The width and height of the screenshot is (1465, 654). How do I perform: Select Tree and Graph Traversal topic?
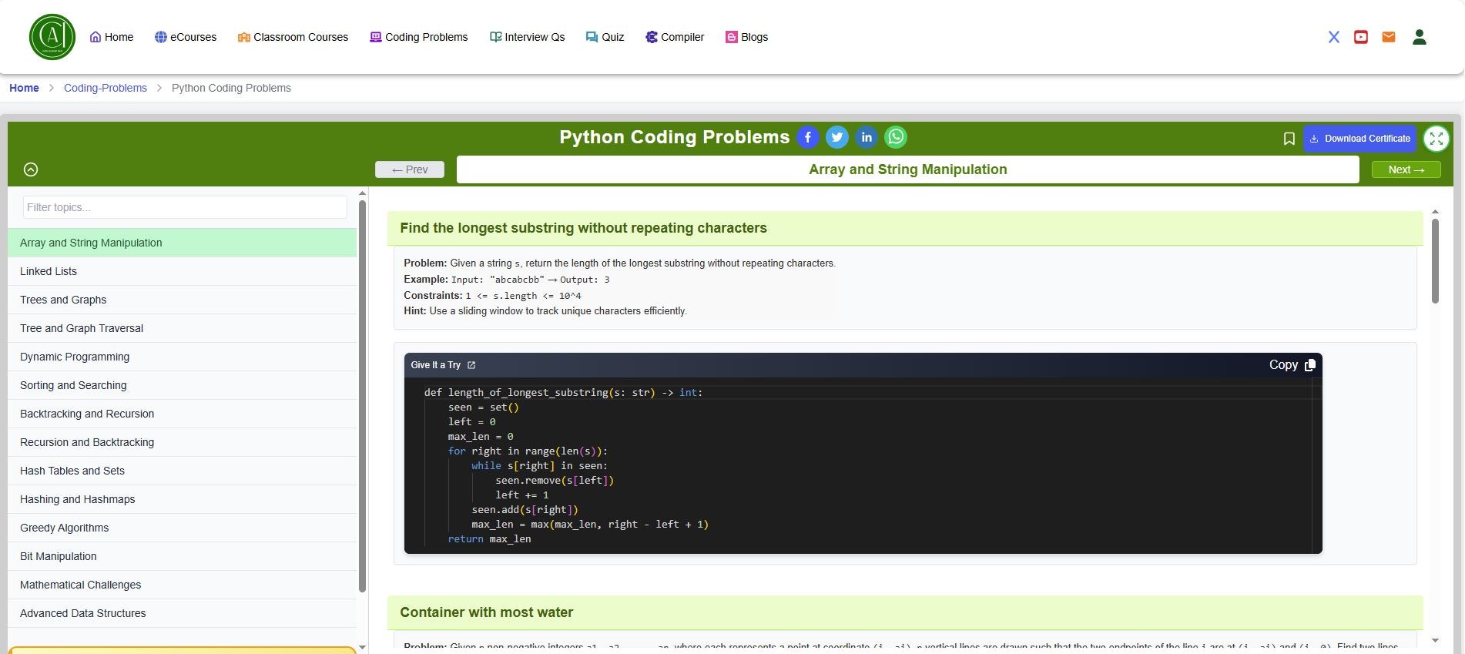(x=182, y=328)
